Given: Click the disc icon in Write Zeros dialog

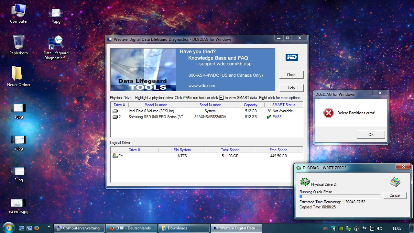Looking at the screenshot, I should point(395,182).
